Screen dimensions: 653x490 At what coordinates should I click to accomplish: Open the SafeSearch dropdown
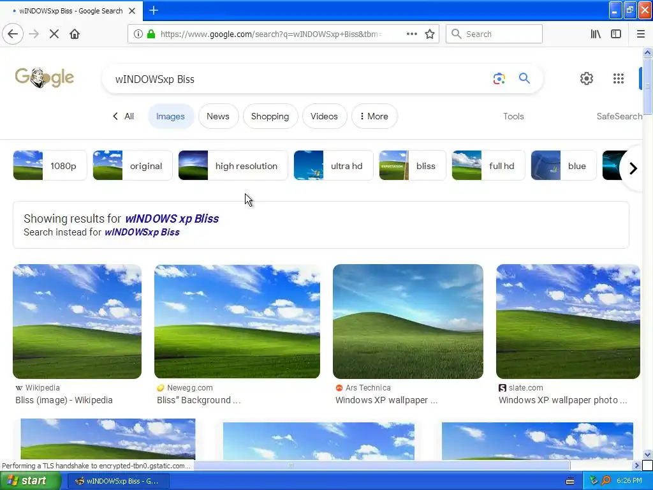coord(619,116)
